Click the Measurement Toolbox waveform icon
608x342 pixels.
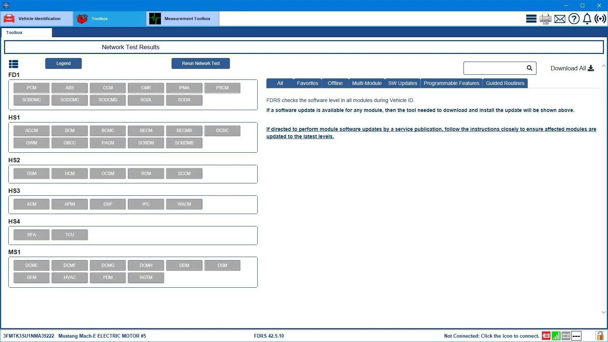pyautogui.click(x=155, y=19)
